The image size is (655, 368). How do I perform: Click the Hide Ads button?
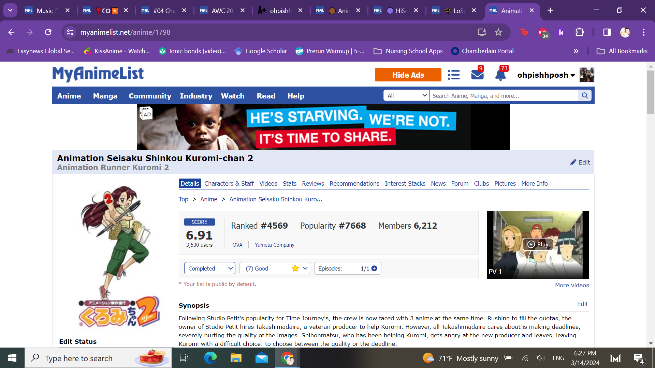[x=408, y=75]
